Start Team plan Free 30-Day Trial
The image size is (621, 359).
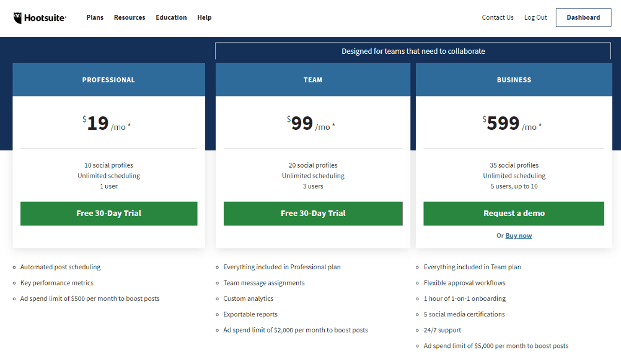(313, 214)
